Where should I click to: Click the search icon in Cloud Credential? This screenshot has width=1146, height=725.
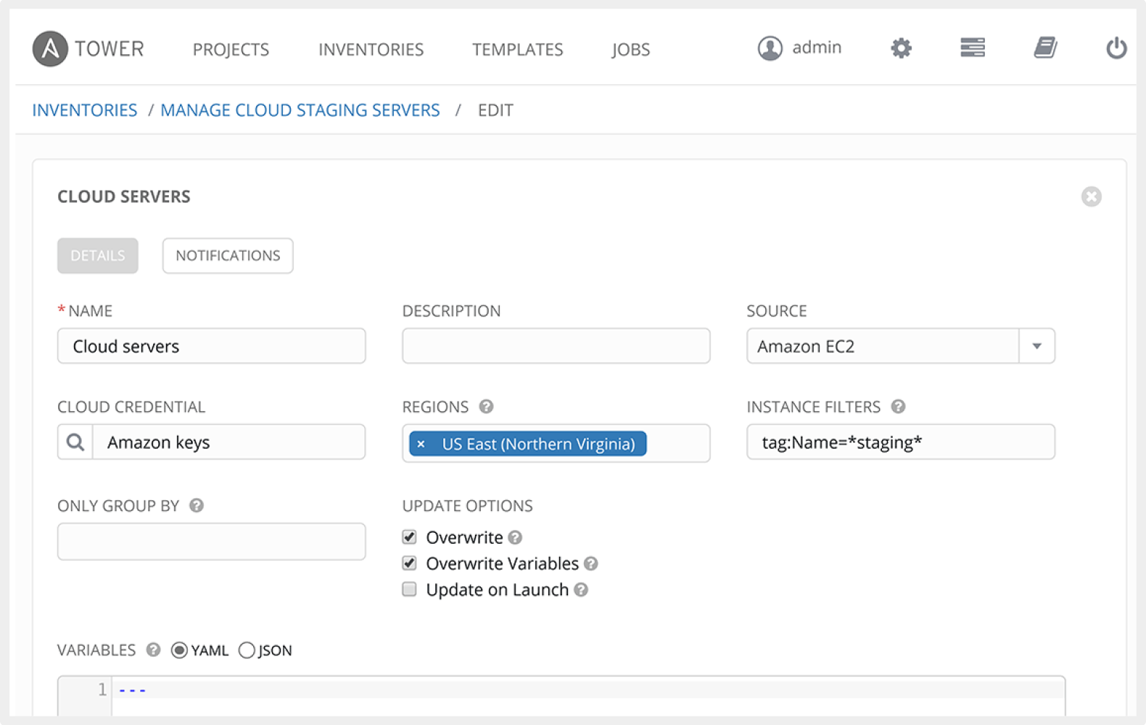pyautogui.click(x=75, y=442)
